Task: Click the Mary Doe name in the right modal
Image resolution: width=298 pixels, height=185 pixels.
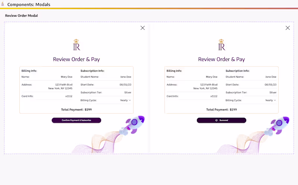Action: click(x=212, y=77)
